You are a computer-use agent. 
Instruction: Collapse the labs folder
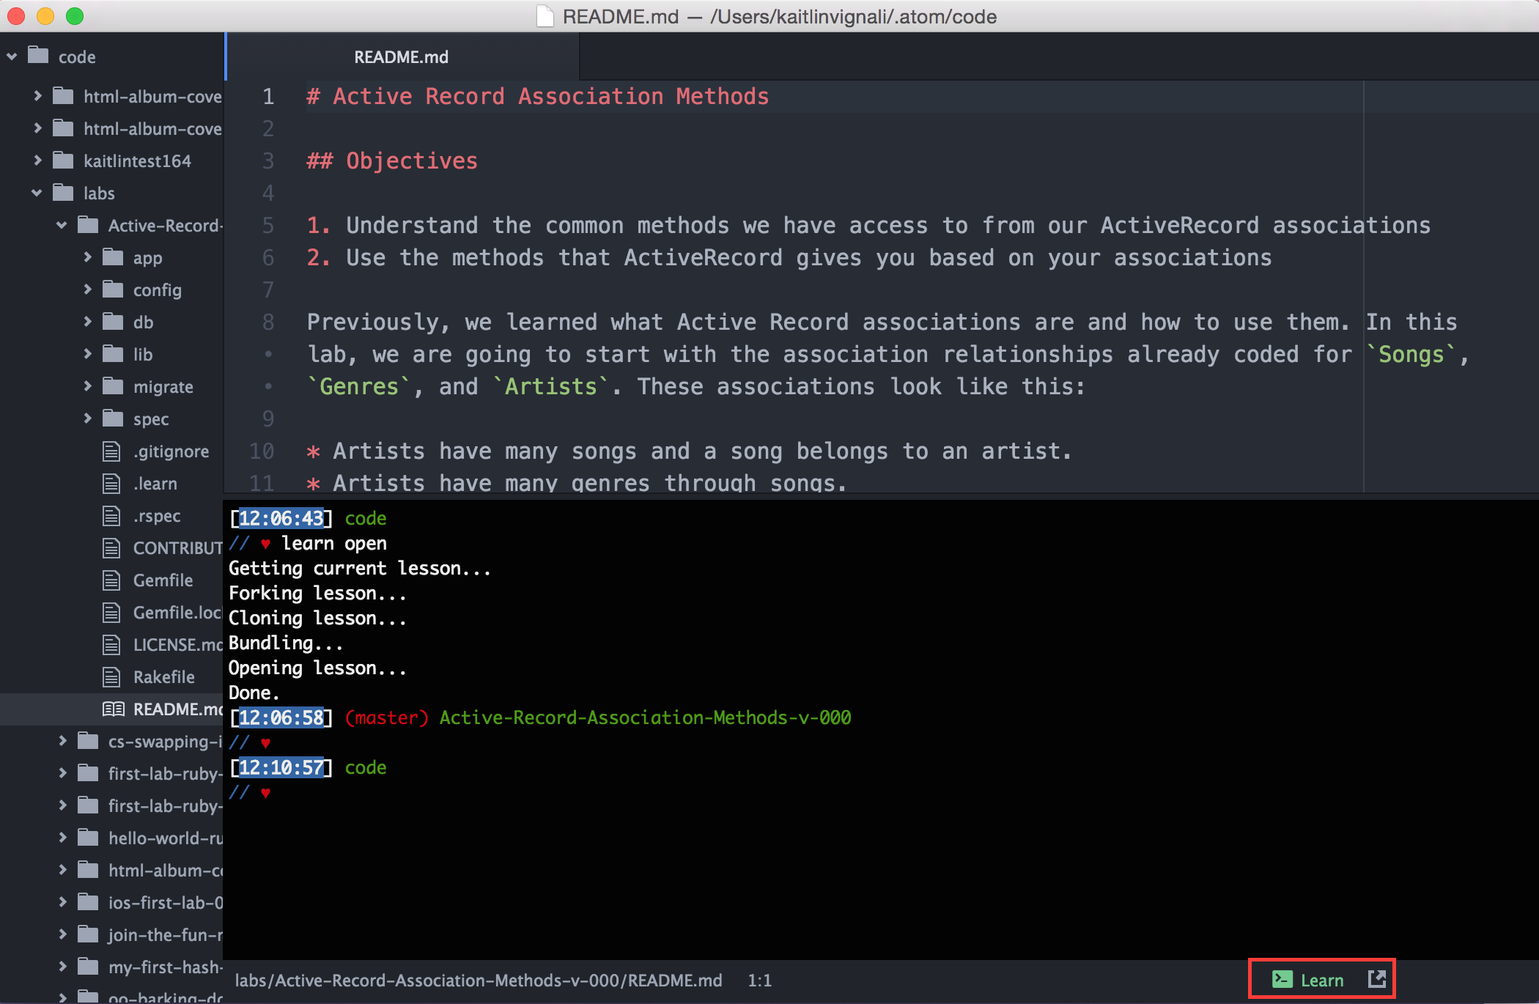click(x=37, y=193)
